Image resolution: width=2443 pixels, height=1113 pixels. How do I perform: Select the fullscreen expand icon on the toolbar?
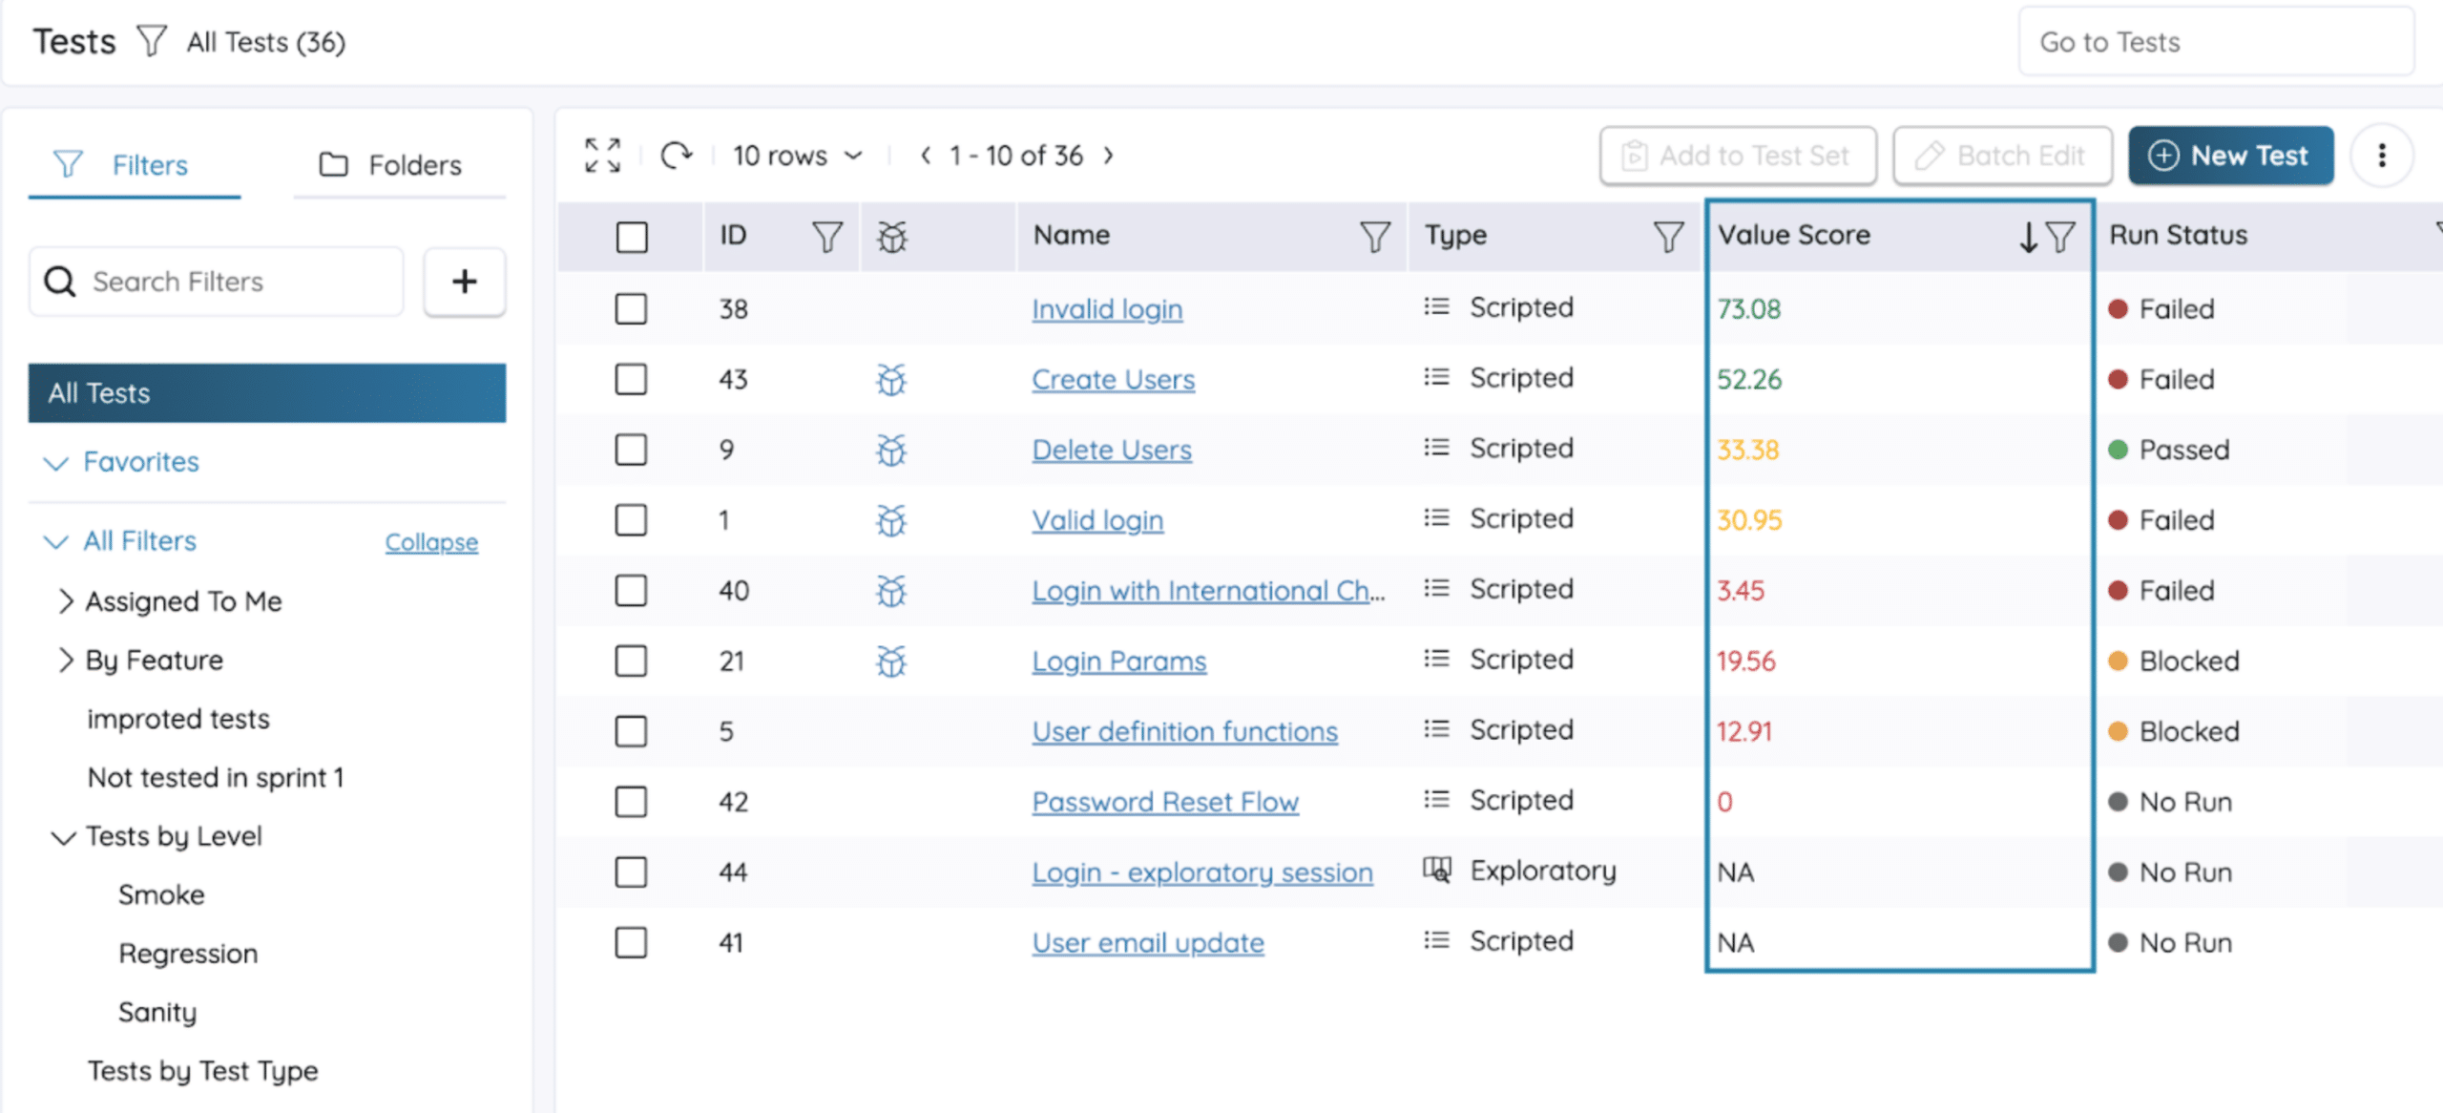(x=602, y=155)
